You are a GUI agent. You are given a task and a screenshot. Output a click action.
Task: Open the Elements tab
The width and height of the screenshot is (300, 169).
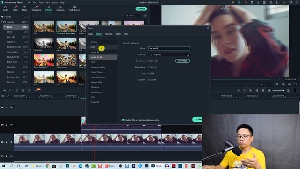pyautogui.click(x=60, y=8)
